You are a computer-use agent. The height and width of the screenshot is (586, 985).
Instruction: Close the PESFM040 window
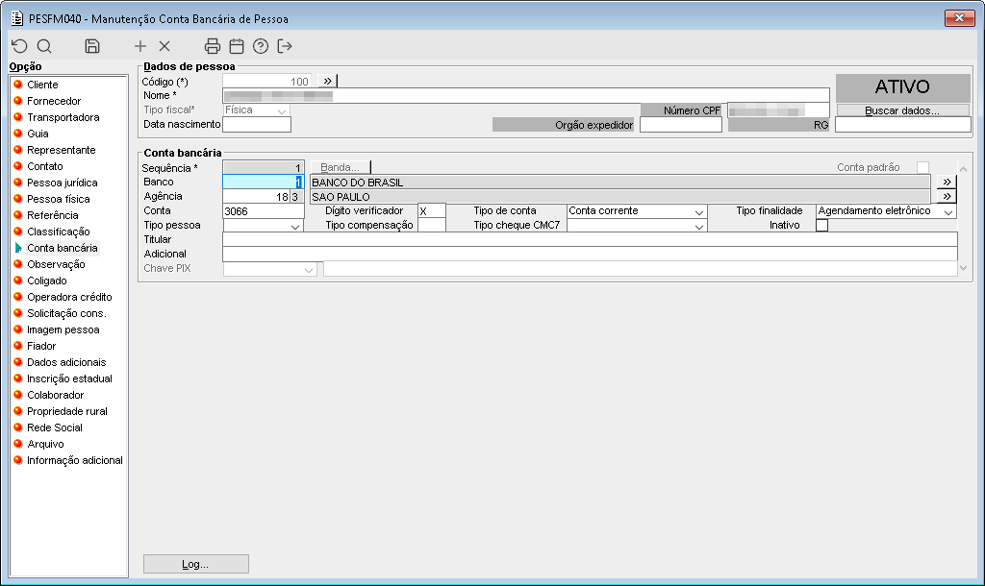coord(959,18)
